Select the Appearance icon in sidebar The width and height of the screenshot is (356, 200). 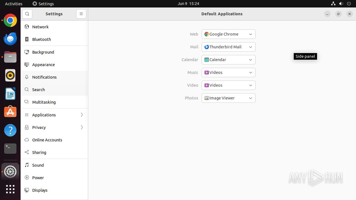click(27, 64)
